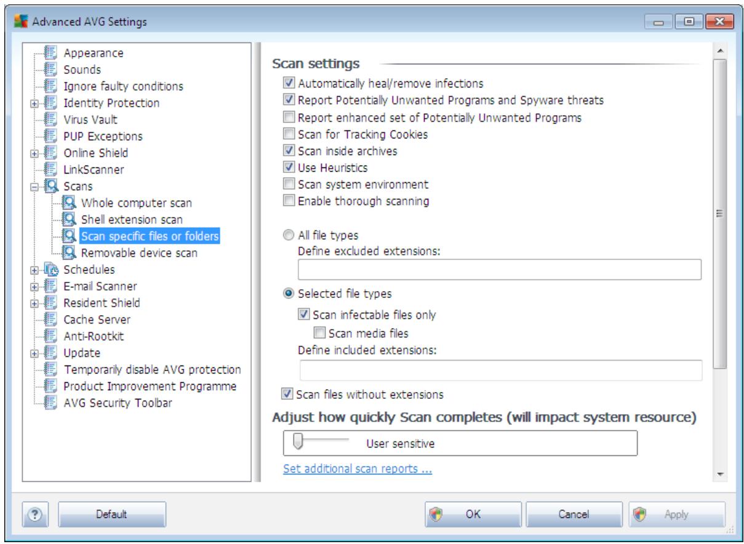Click the Define included extensions field
The image size is (744, 544).
(501, 370)
